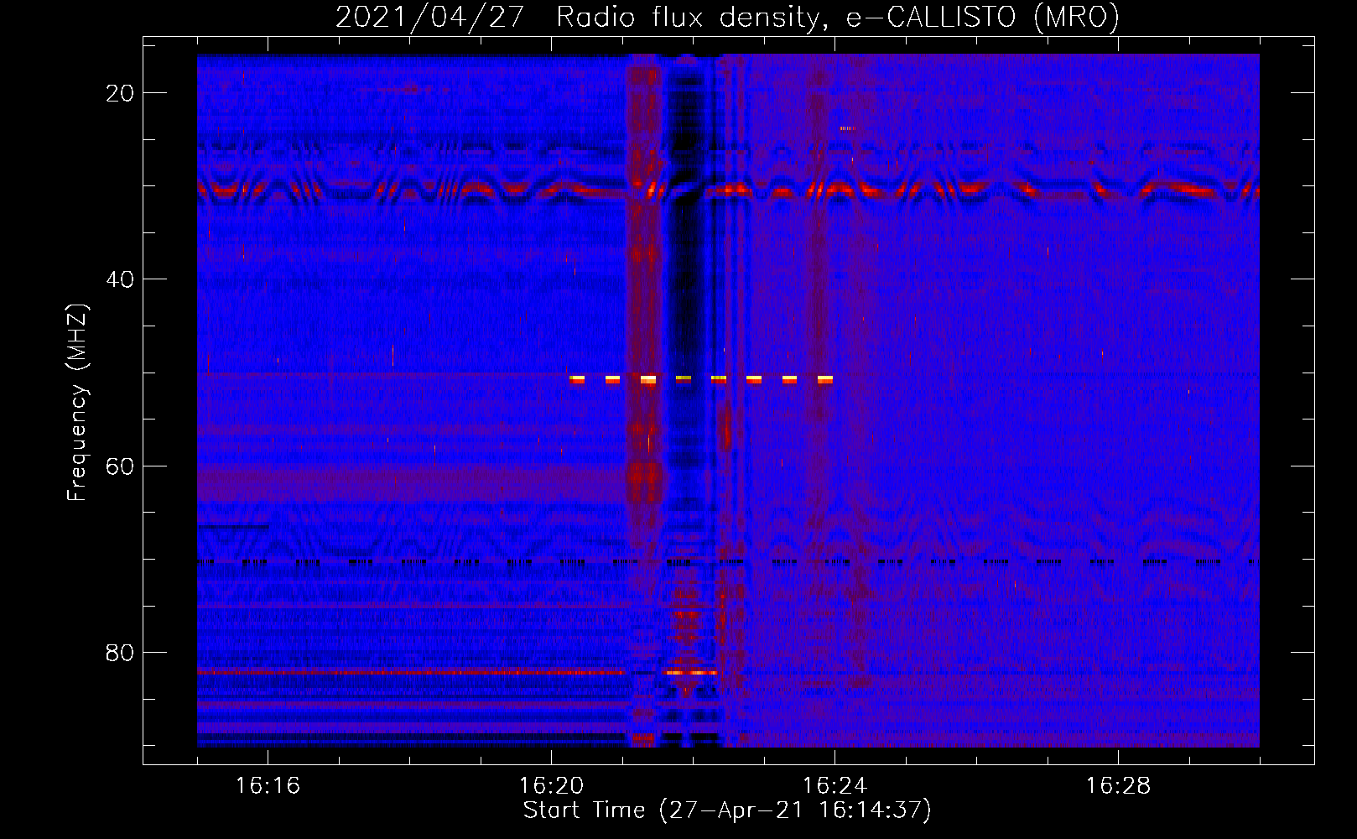Click the 40 MHz frequency tick label
1357x839 pixels.
point(120,279)
